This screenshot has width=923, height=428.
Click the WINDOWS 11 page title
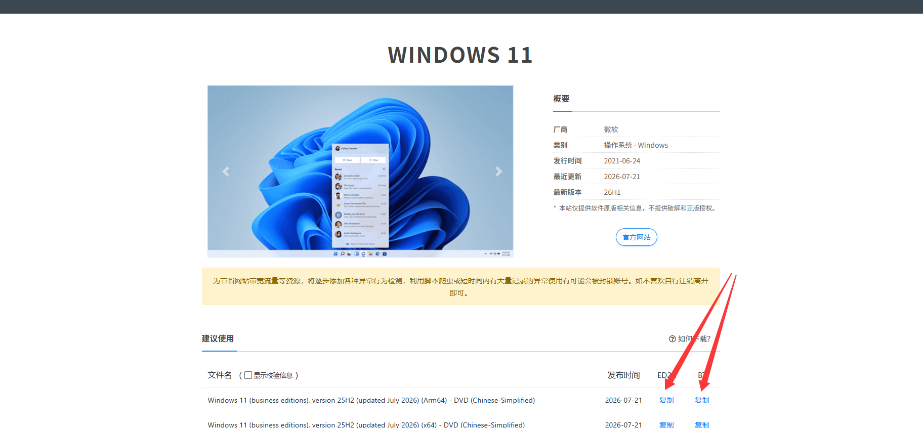point(460,55)
